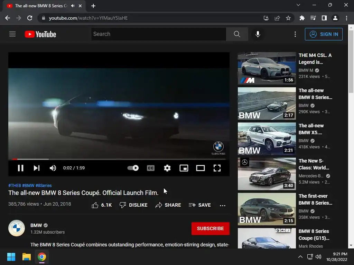354x265 pixels.
Task: Turn on closed captions
Action: click(x=151, y=168)
